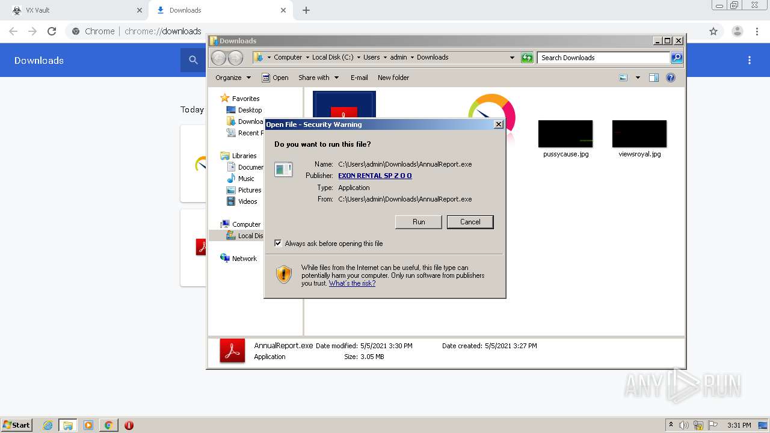Click Computer in the address breadcrumb

288,58
